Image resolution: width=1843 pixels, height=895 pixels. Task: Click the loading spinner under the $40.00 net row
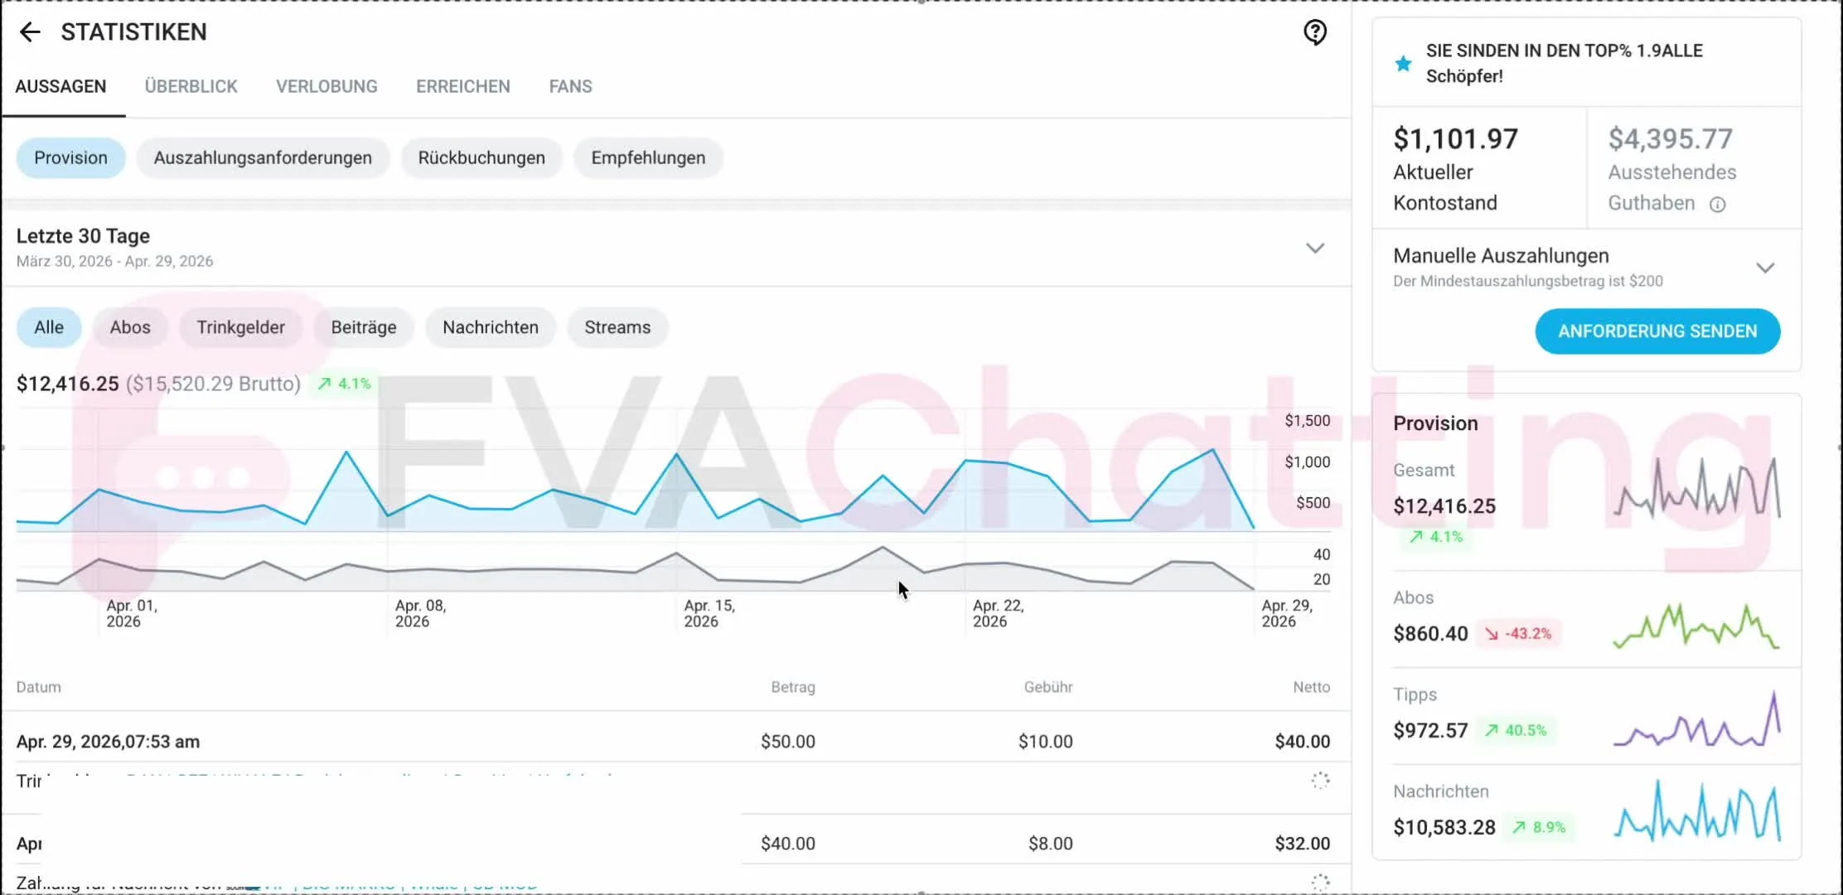(1320, 780)
